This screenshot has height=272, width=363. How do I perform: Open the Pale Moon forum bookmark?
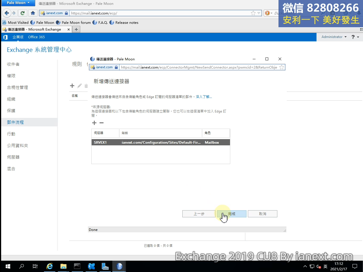pyautogui.click(x=73, y=22)
